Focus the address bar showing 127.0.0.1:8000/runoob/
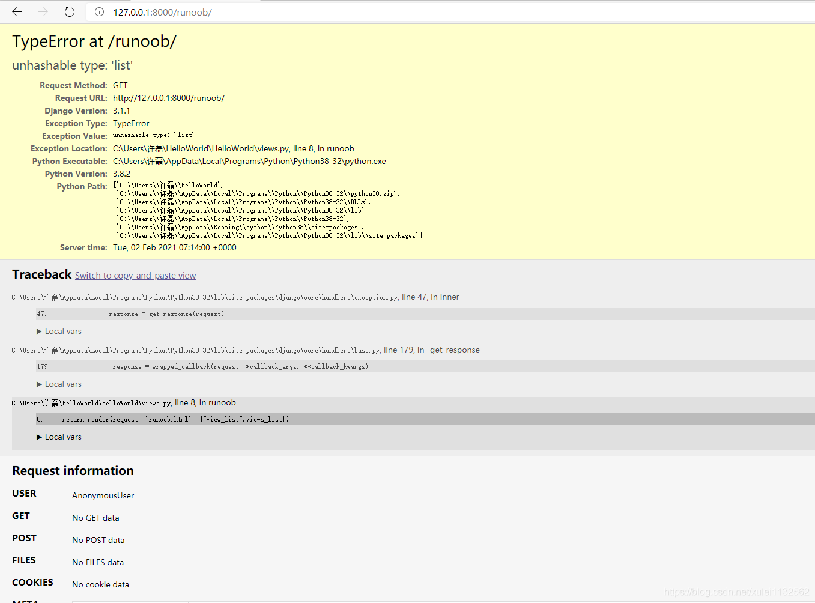 [x=450, y=12]
